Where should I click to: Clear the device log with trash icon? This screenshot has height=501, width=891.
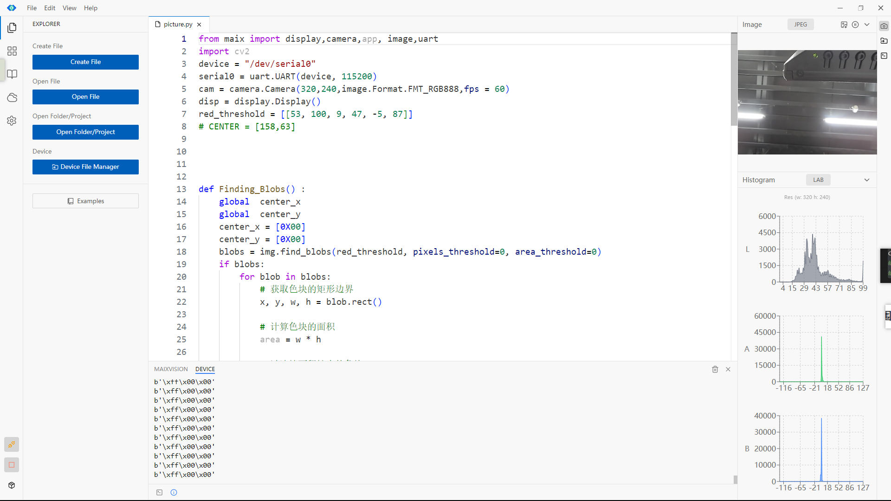pos(715,369)
